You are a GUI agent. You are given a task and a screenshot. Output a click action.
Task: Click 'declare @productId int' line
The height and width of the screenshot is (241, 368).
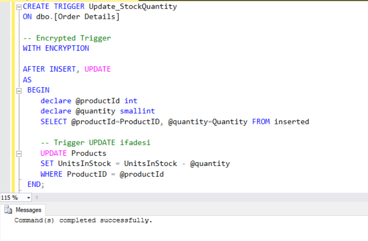coord(89,101)
